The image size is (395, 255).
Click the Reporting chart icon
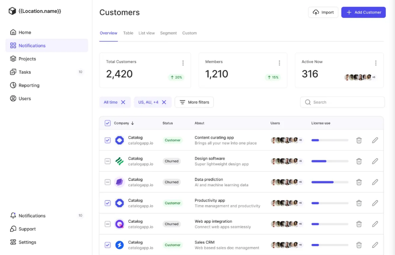click(13, 85)
